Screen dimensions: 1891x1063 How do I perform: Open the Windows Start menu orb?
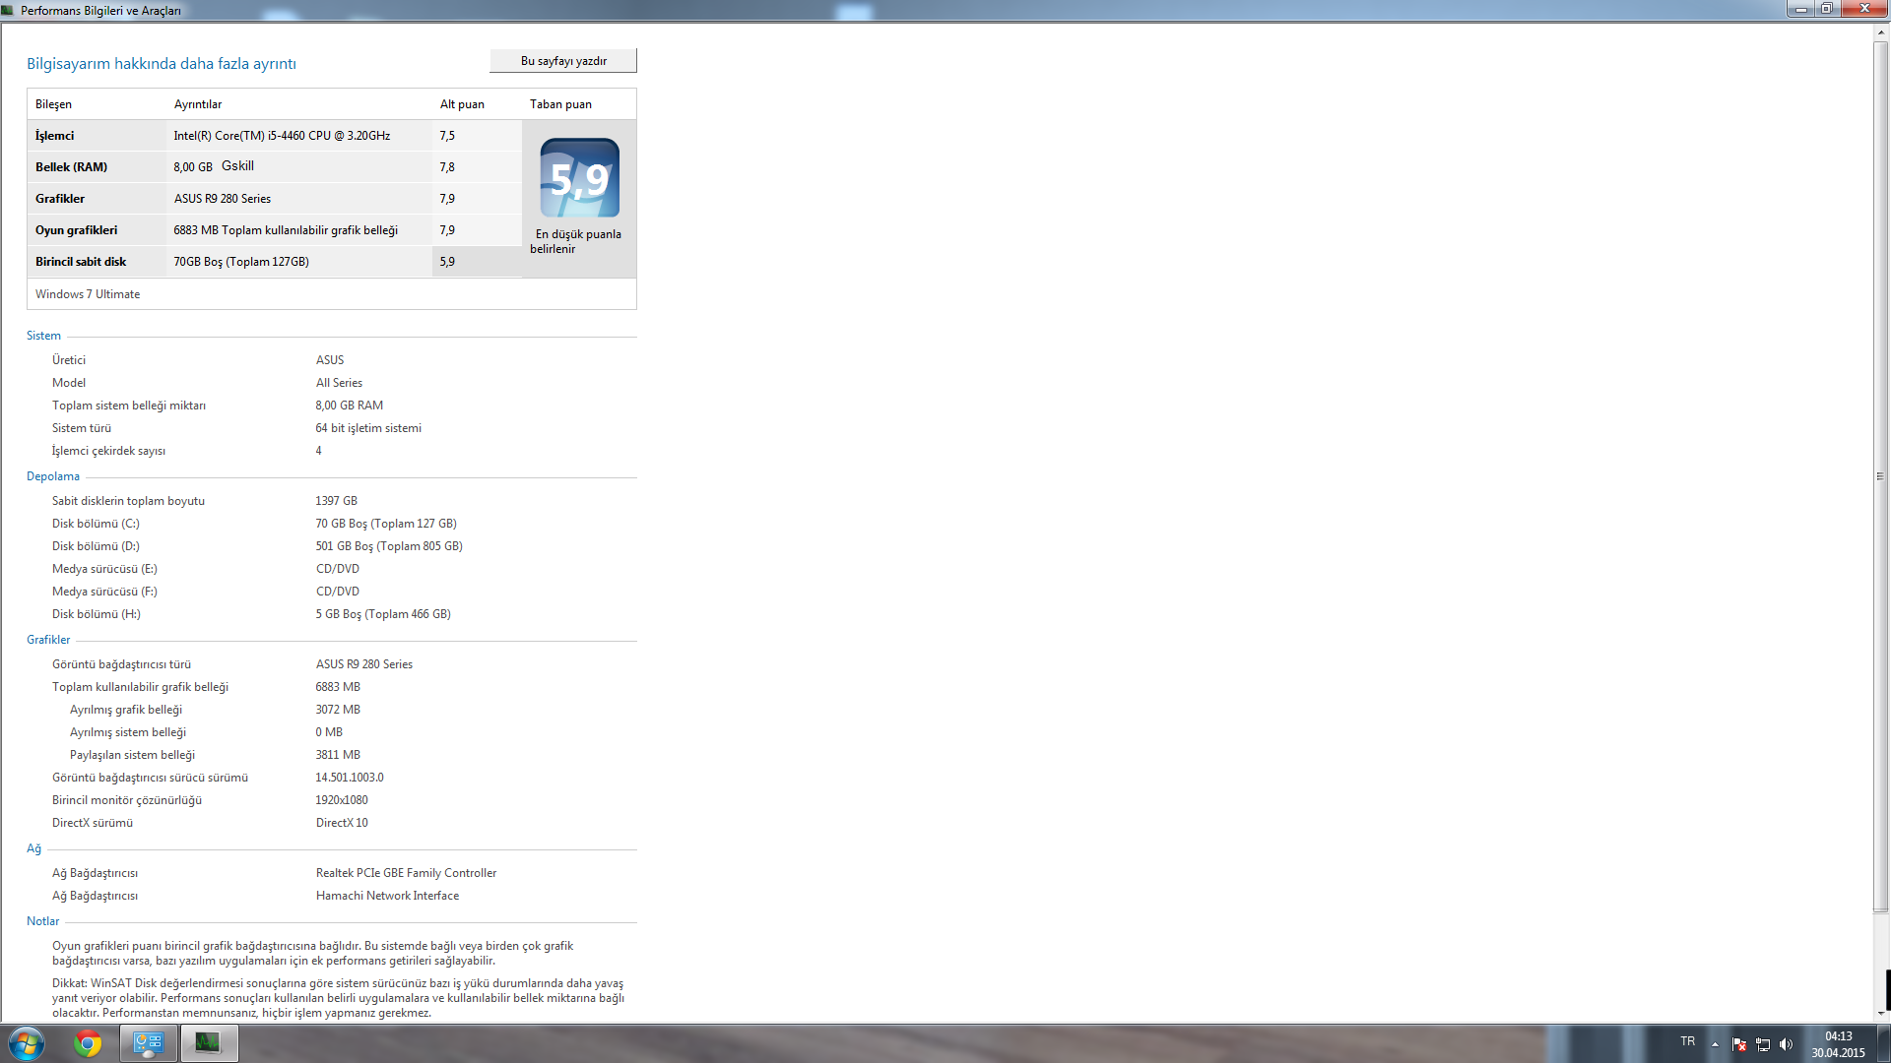27,1043
